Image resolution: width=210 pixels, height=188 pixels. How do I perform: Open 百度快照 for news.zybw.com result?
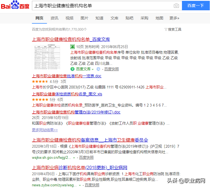pos(92,185)
